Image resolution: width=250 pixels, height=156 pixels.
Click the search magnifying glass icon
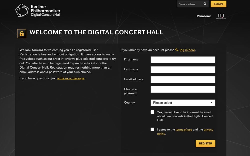[205, 4]
